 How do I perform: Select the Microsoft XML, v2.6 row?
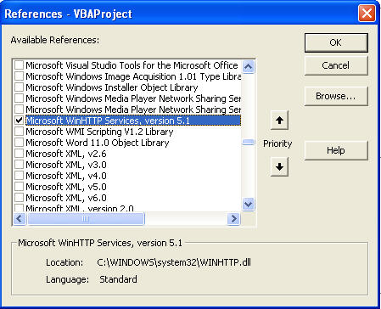click(66, 154)
